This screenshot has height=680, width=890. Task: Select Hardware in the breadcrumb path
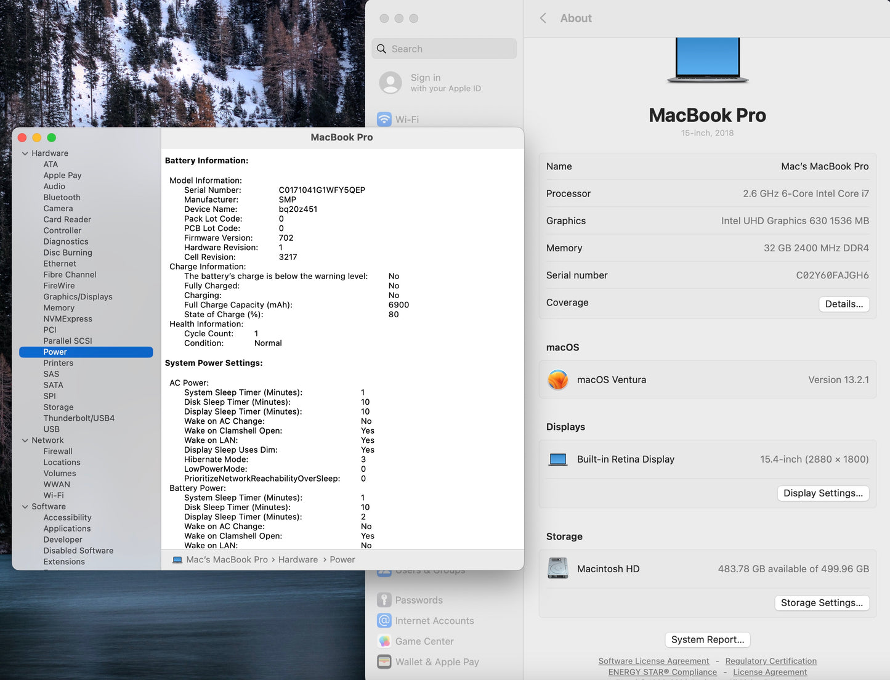tap(298, 559)
